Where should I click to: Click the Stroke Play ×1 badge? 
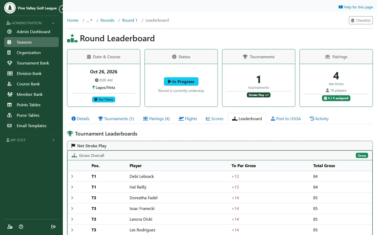click(259, 95)
